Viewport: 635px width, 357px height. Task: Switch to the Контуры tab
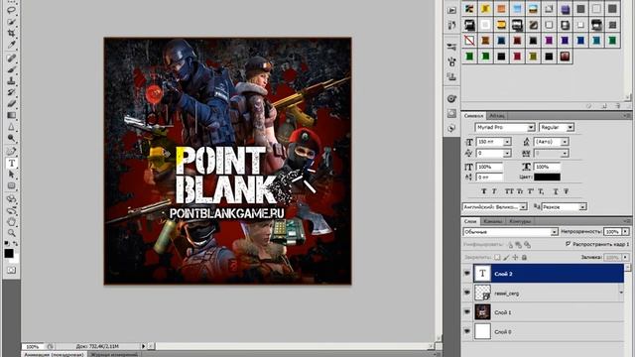pos(520,221)
